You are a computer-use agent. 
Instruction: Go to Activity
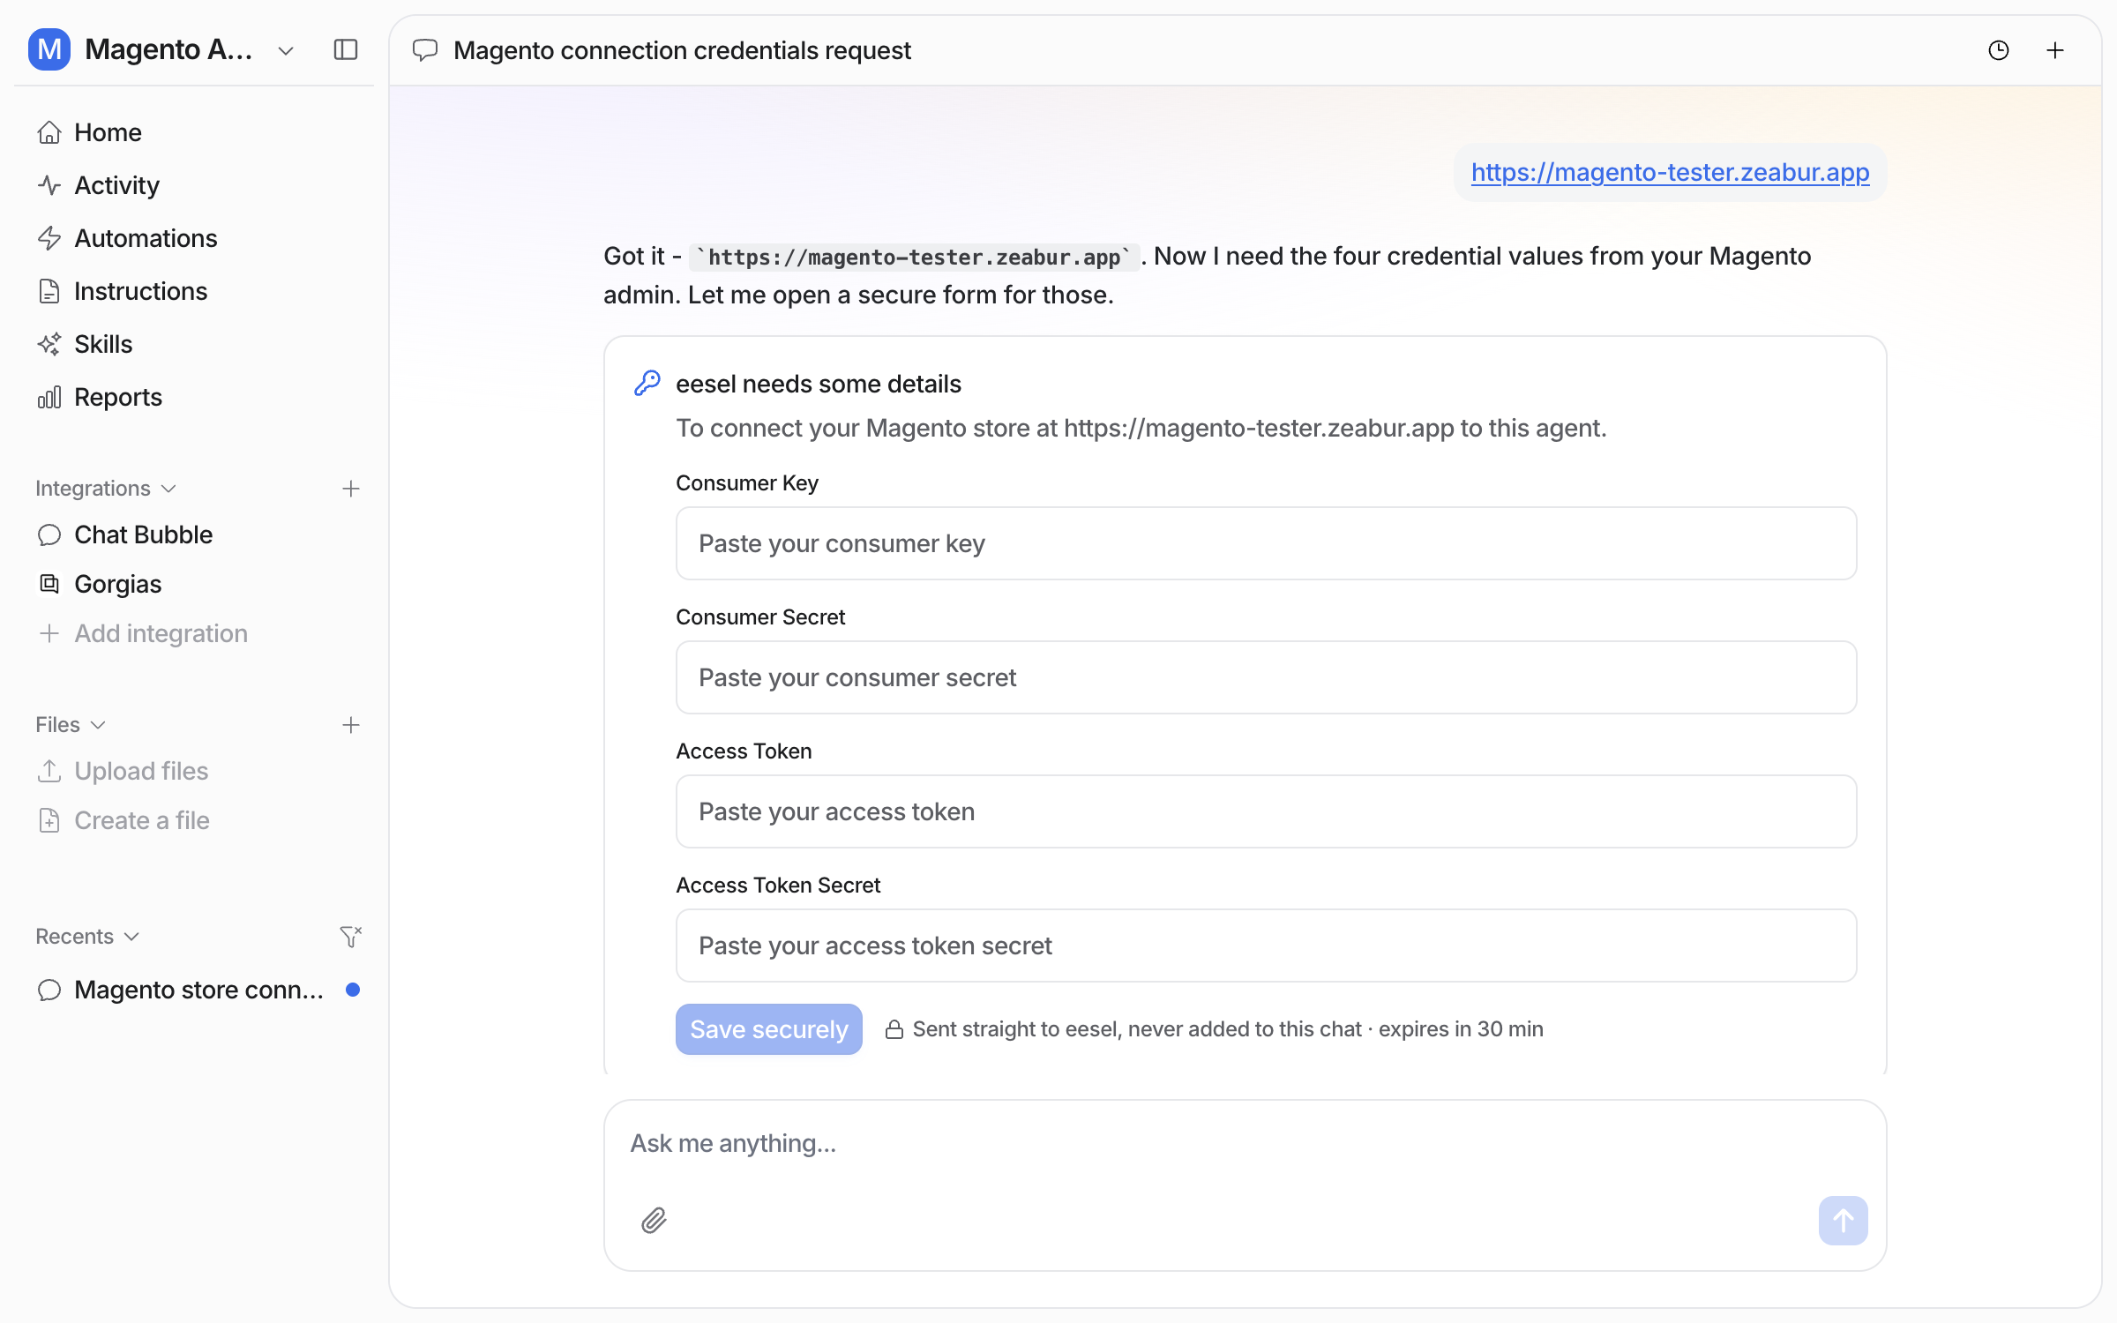tap(194, 185)
